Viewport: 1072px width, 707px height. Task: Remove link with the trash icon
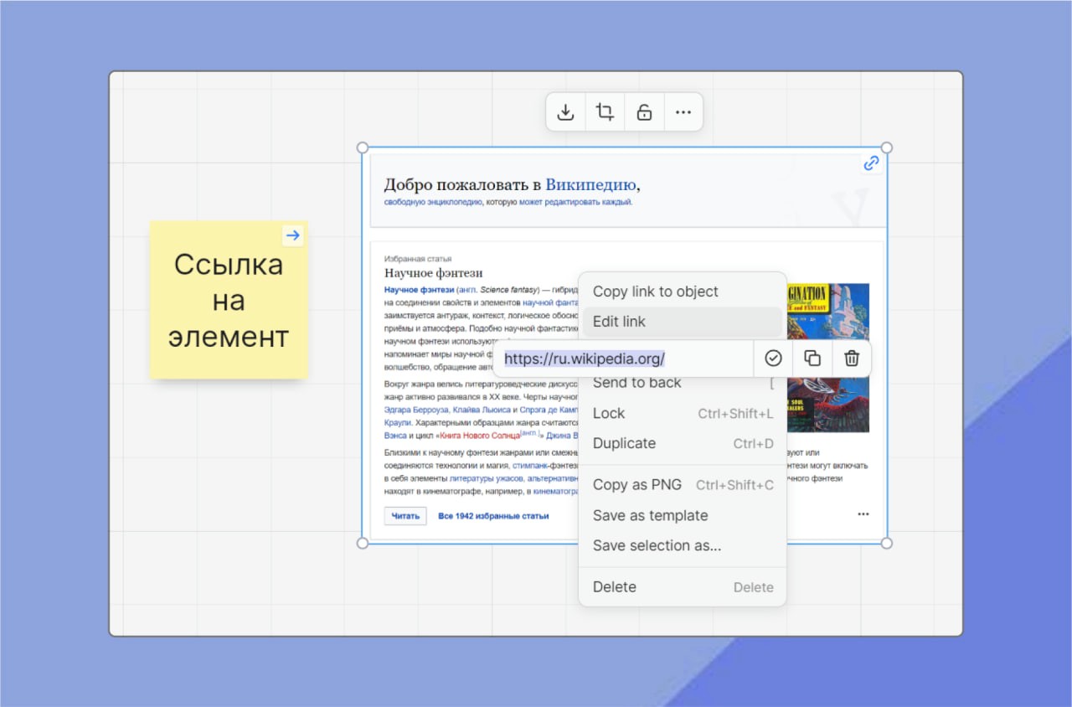coord(852,359)
